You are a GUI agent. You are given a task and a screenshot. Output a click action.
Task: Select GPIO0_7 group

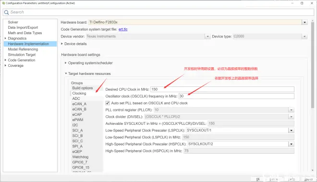pos(80,162)
